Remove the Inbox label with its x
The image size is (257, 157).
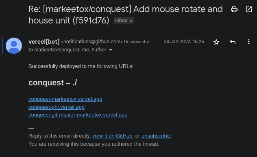pyautogui.click(x=131, y=21)
